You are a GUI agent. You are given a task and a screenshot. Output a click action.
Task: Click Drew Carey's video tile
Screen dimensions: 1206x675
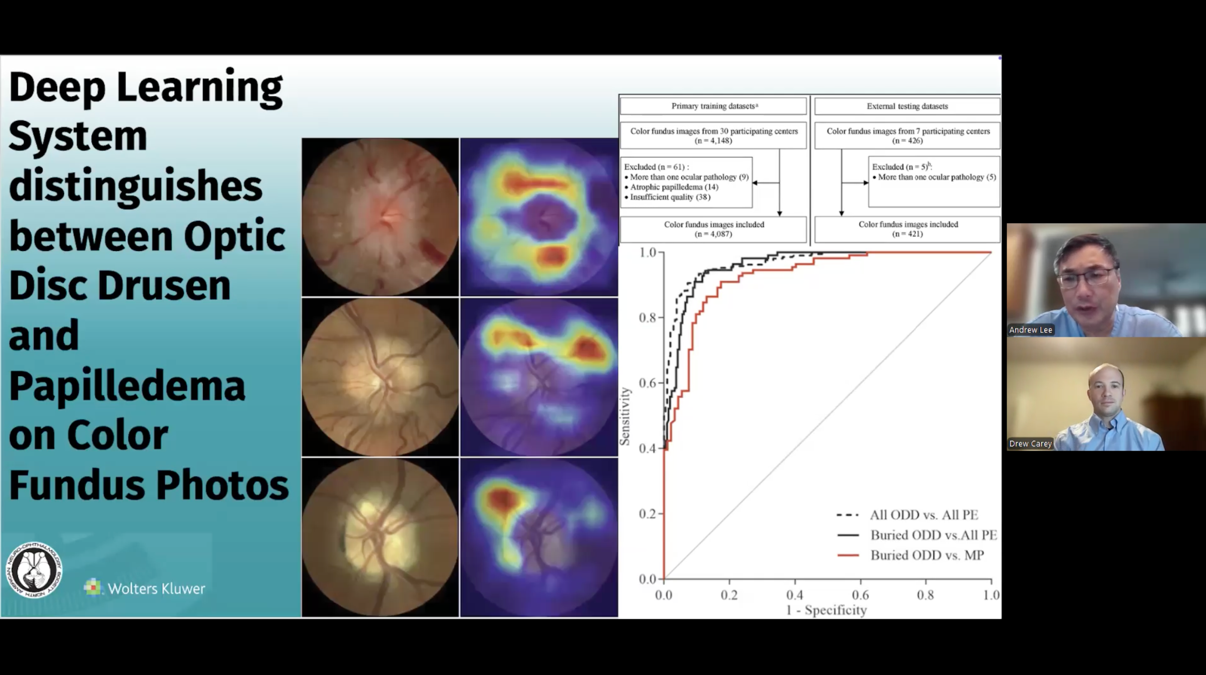coord(1106,394)
